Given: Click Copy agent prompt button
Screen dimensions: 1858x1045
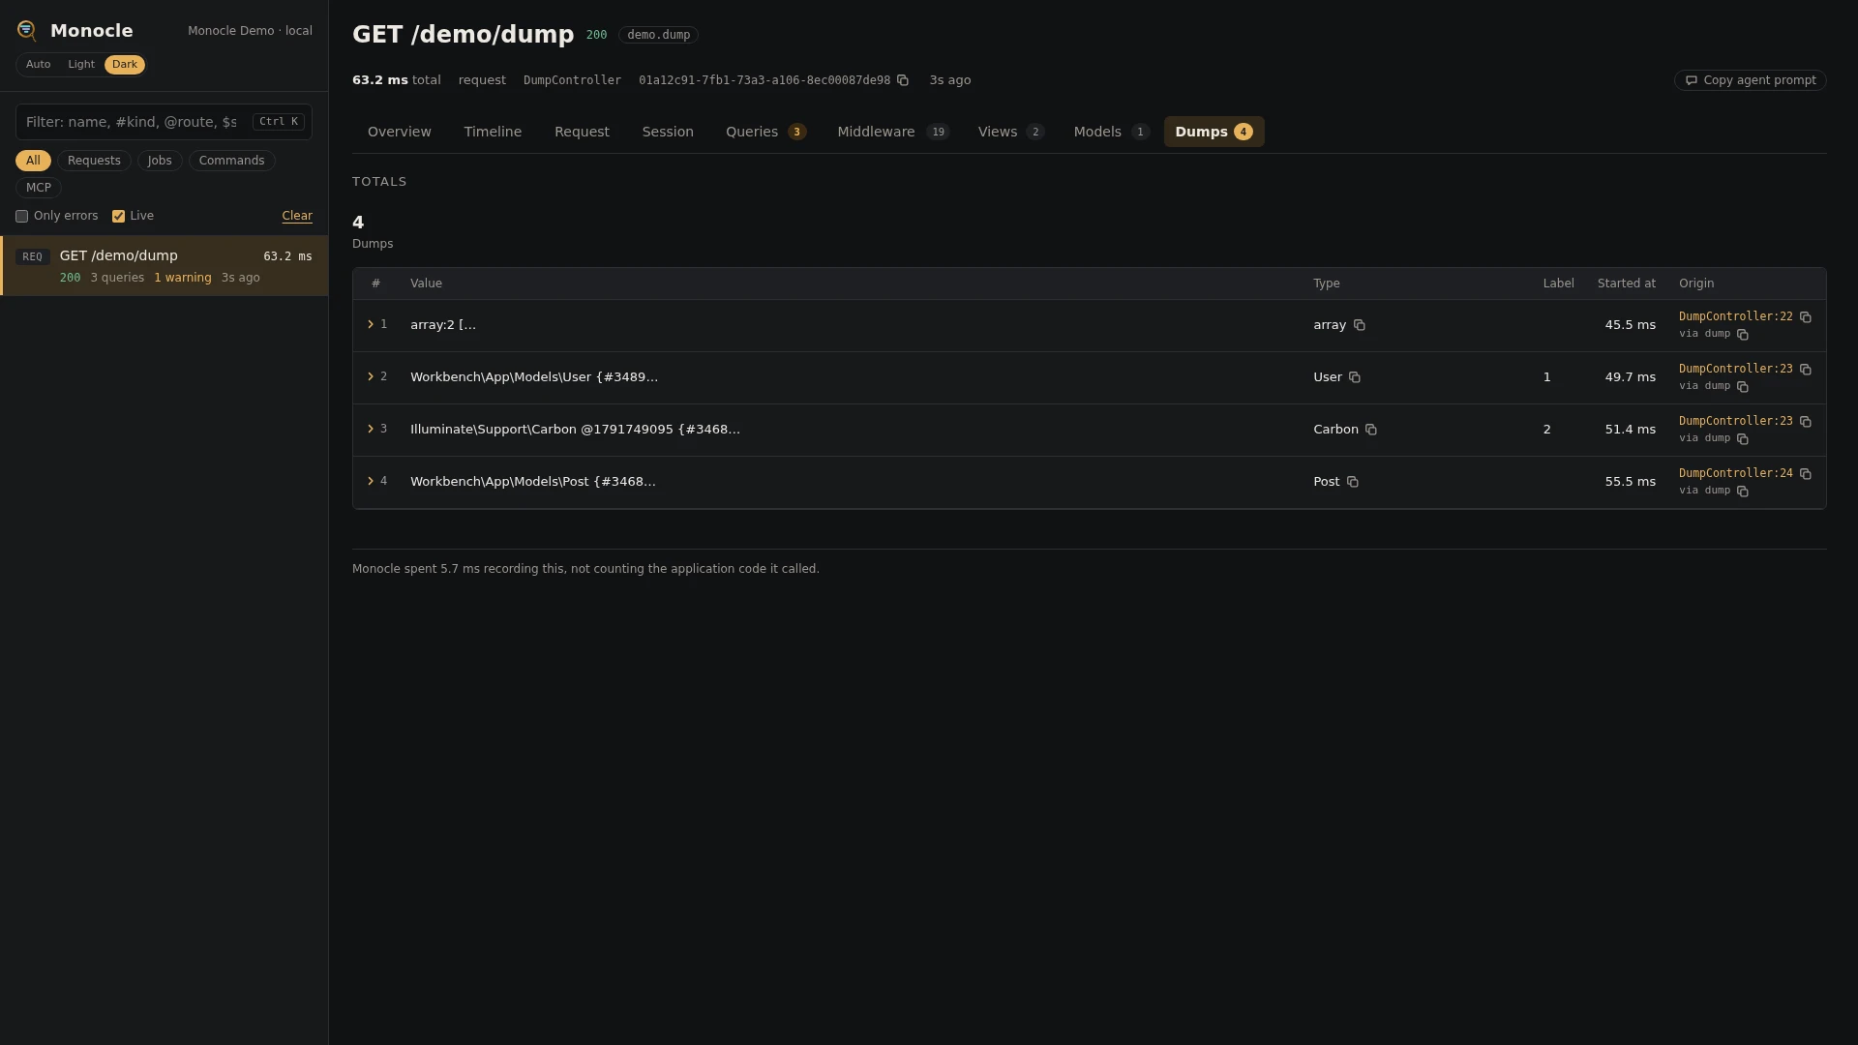Looking at the screenshot, I should tap(1751, 80).
